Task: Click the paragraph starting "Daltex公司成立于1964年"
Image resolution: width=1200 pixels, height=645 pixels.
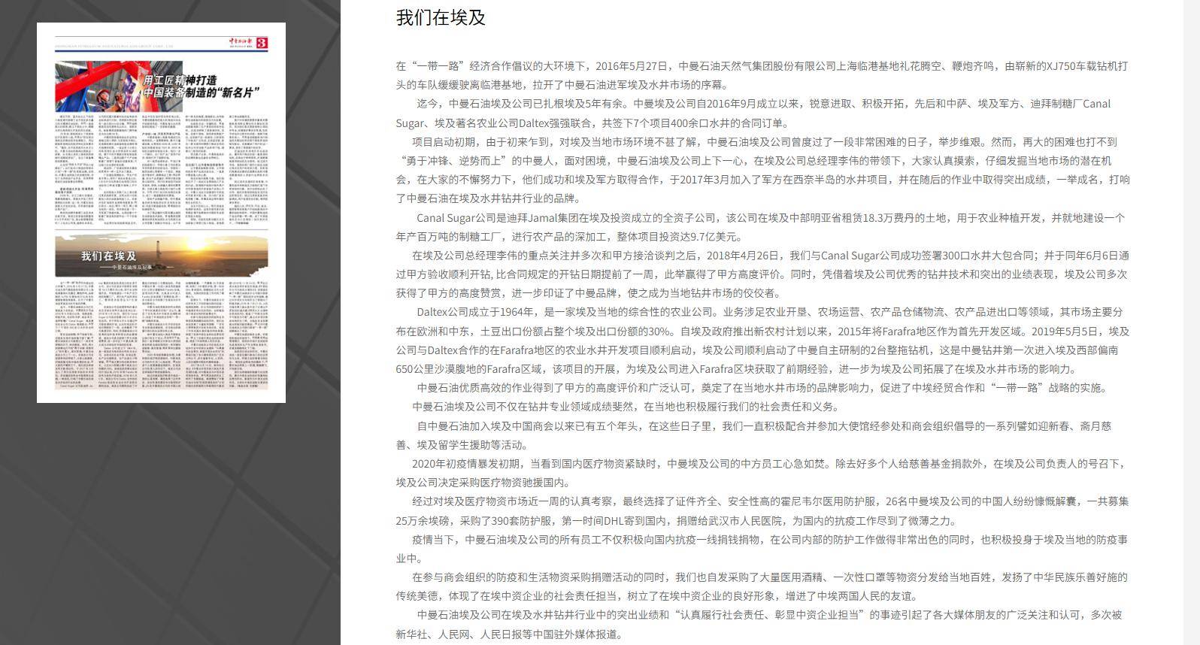Action: point(762,341)
